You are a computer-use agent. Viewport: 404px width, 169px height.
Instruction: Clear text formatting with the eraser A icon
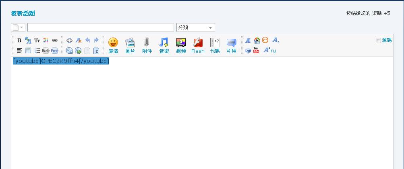(78, 40)
